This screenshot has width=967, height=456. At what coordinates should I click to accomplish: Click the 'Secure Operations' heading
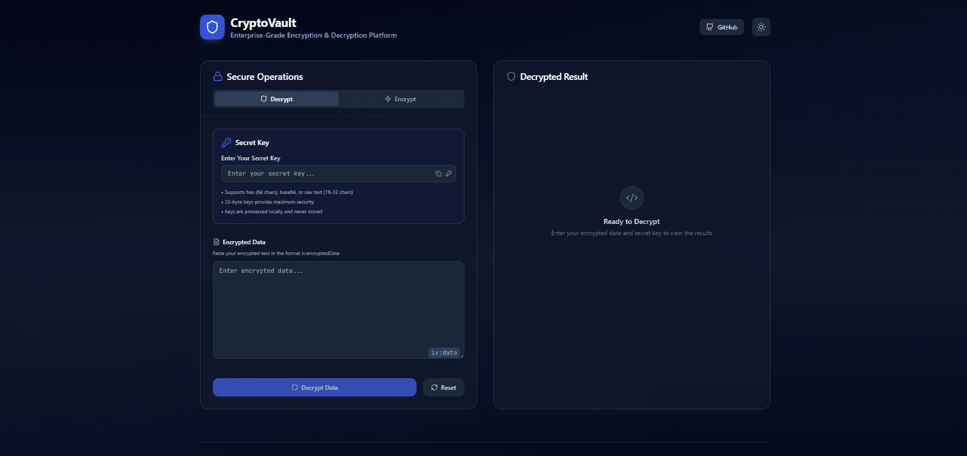coord(265,76)
